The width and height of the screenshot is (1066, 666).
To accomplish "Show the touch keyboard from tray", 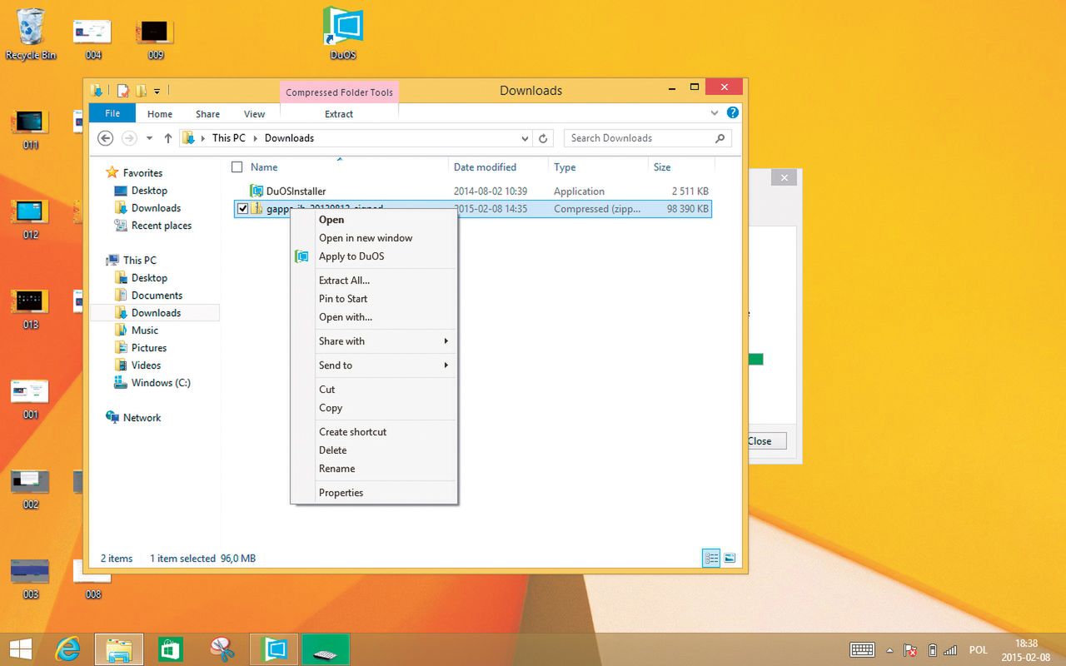I will click(x=862, y=650).
